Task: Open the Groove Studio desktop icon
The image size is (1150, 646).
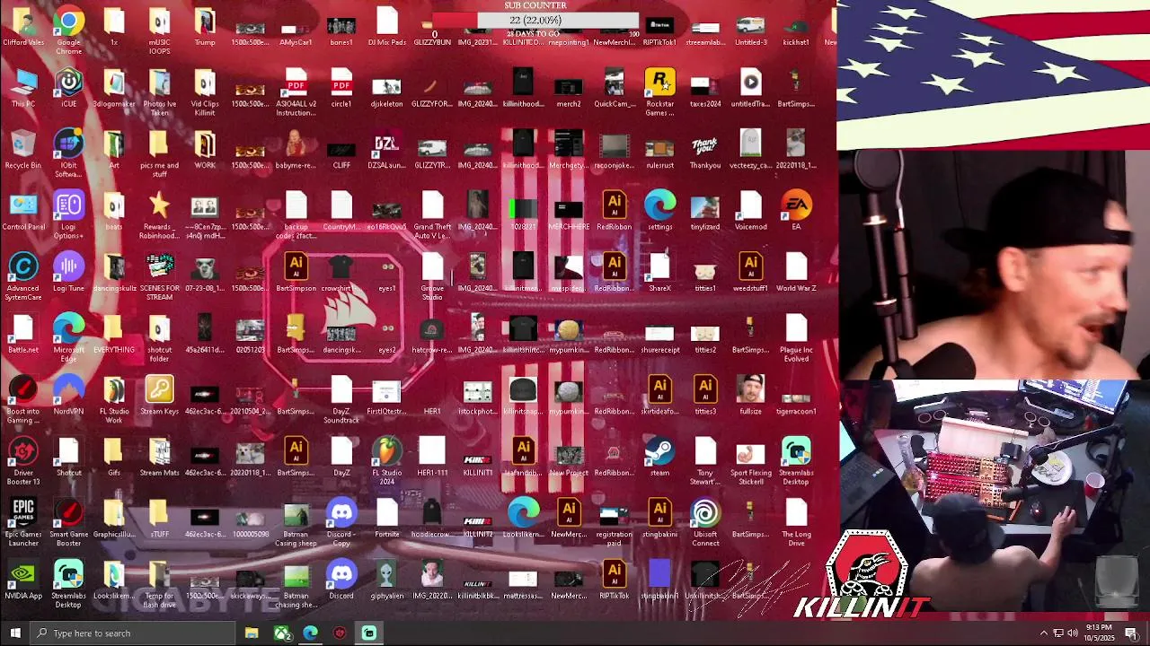Action: point(432,275)
